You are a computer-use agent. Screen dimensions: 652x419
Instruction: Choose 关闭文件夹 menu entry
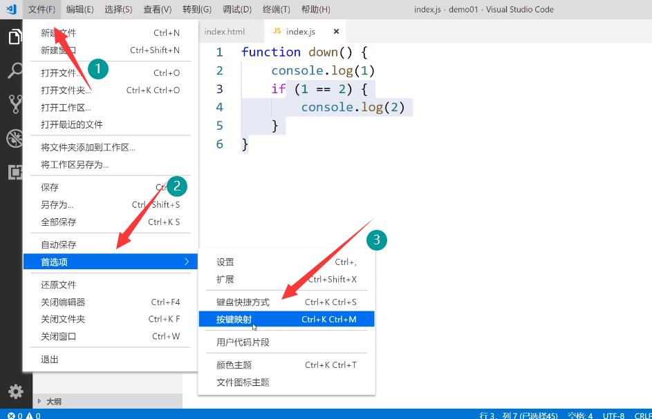pyautogui.click(x=110, y=319)
